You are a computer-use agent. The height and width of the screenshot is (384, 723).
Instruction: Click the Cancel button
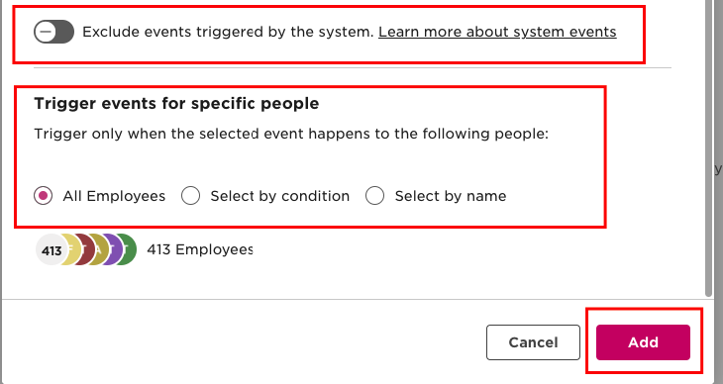pos(533,342)
